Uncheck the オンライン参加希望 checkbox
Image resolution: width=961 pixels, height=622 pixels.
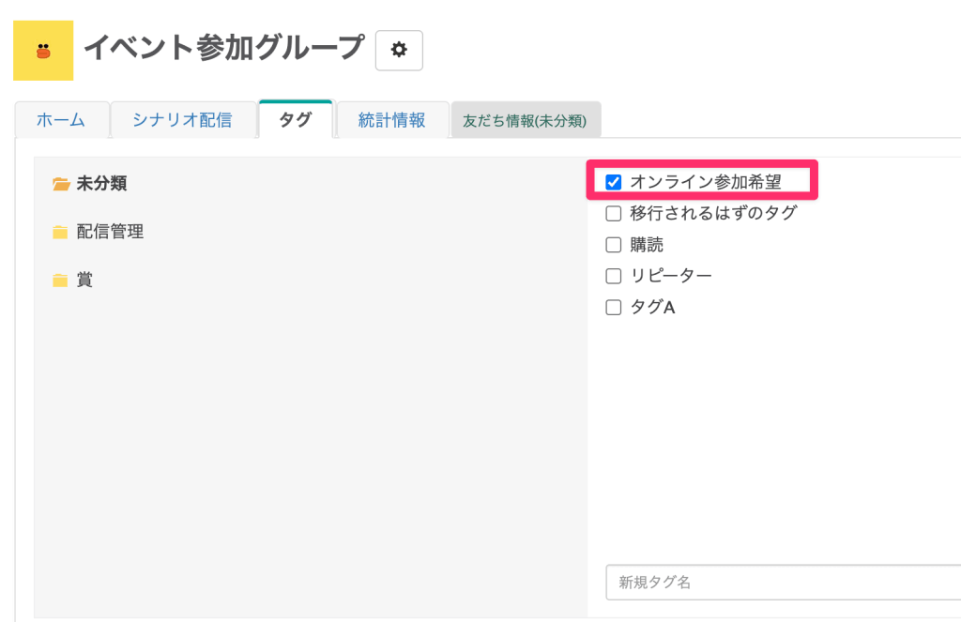point(614,182)
